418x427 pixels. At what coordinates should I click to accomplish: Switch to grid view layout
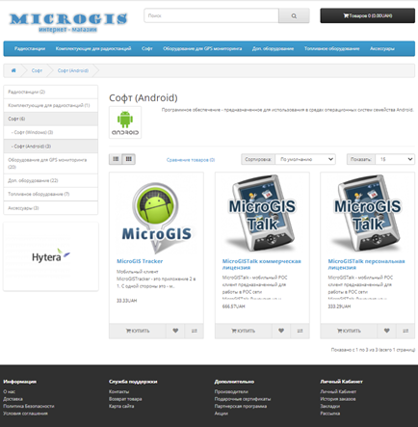point(129,159)
